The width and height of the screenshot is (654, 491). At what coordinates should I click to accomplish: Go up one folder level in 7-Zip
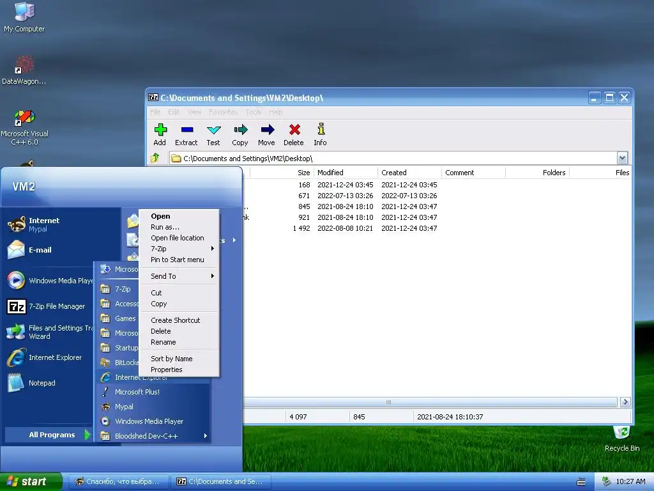coord(155,158)
